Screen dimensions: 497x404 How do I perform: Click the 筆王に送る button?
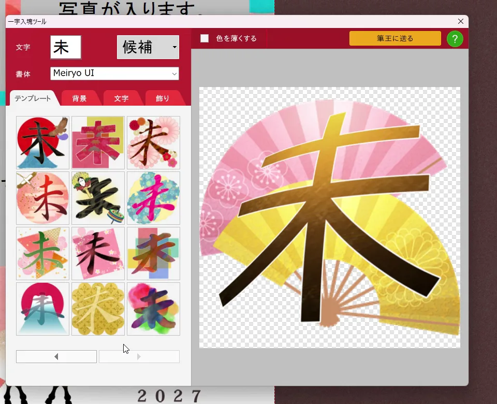point(395,38)
